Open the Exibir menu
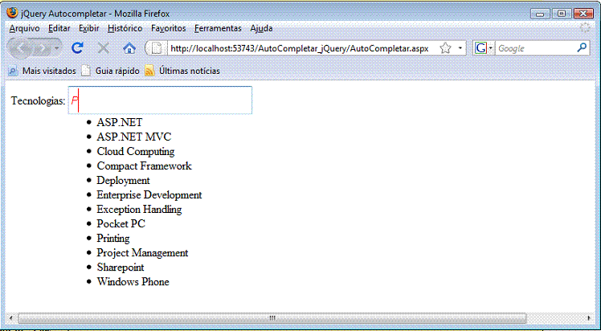 tap(89, 28)
